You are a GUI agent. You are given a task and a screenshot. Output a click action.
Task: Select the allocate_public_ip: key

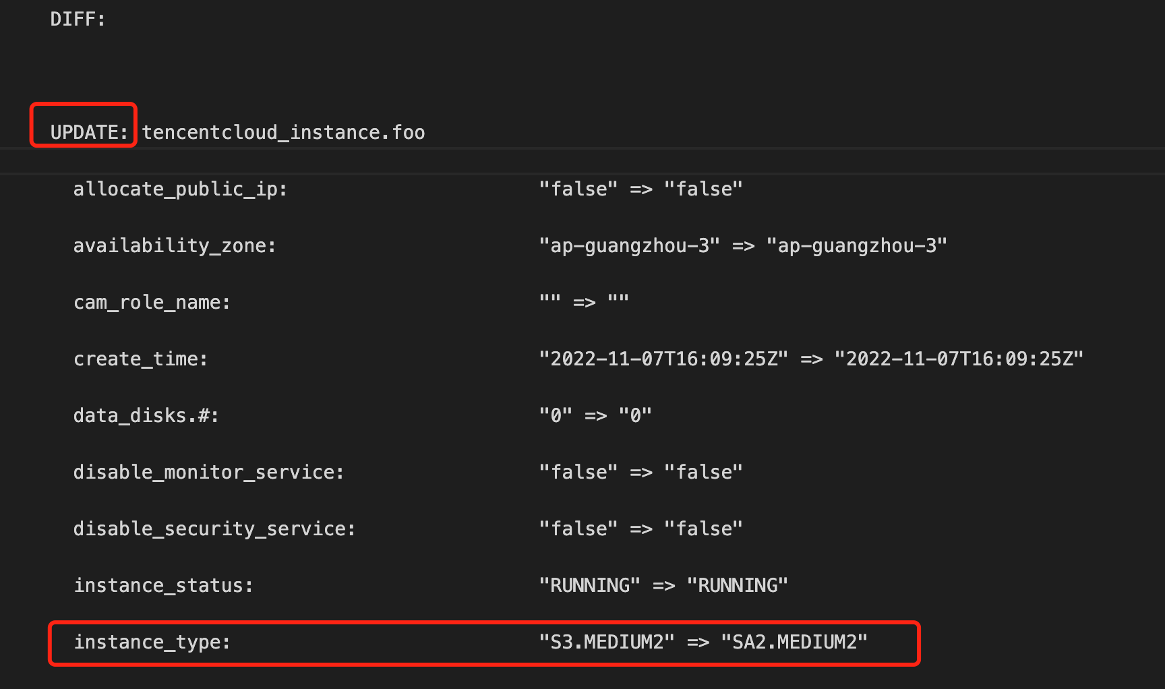[180, 189]
